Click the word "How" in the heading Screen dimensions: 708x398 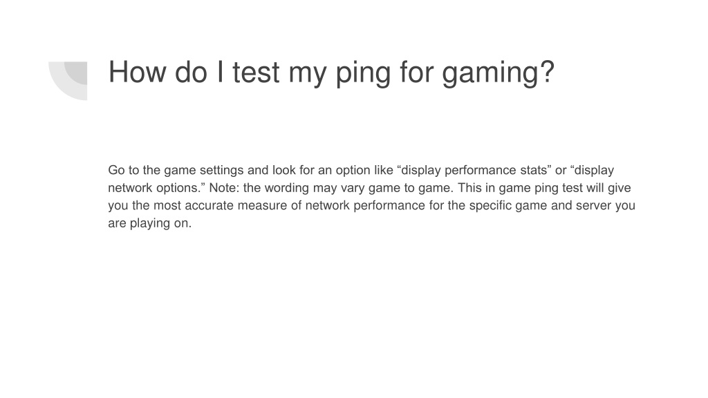pos(138,72)
